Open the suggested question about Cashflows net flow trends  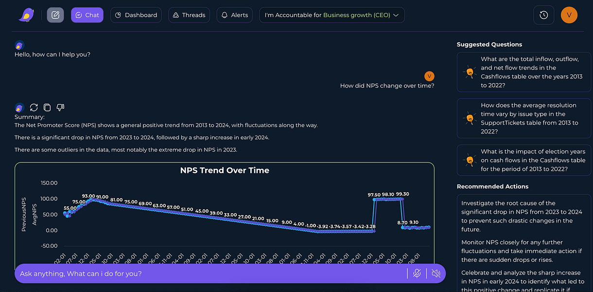[x=523, y=72]
